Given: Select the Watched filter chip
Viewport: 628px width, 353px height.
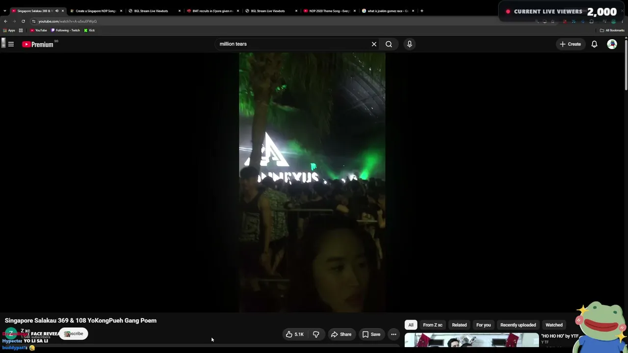Looking at the screenshot, I should (554, 325).
